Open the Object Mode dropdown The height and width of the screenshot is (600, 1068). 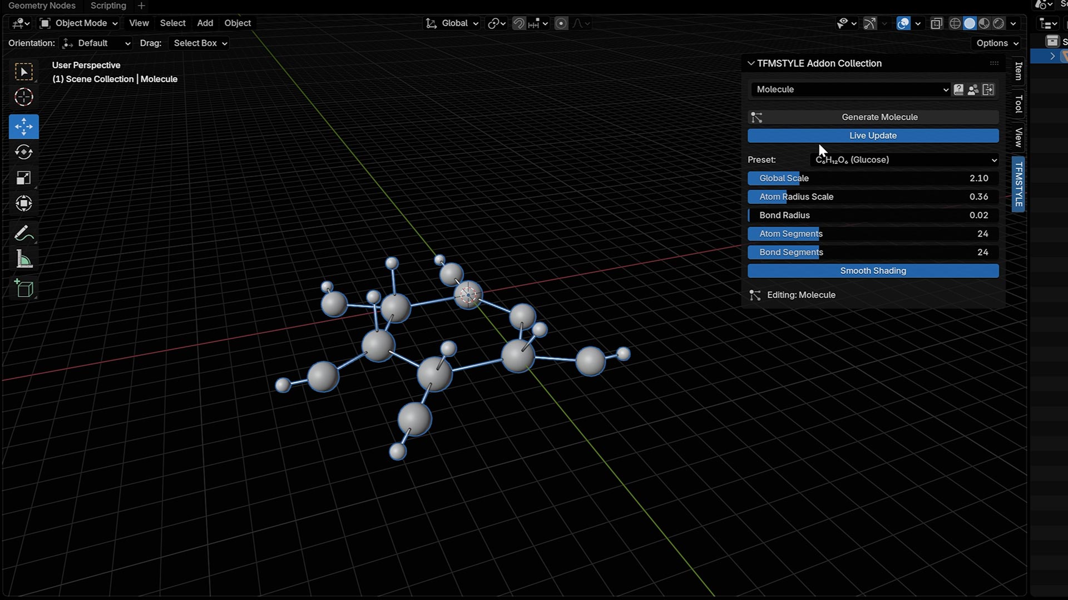tap(79, 23)
